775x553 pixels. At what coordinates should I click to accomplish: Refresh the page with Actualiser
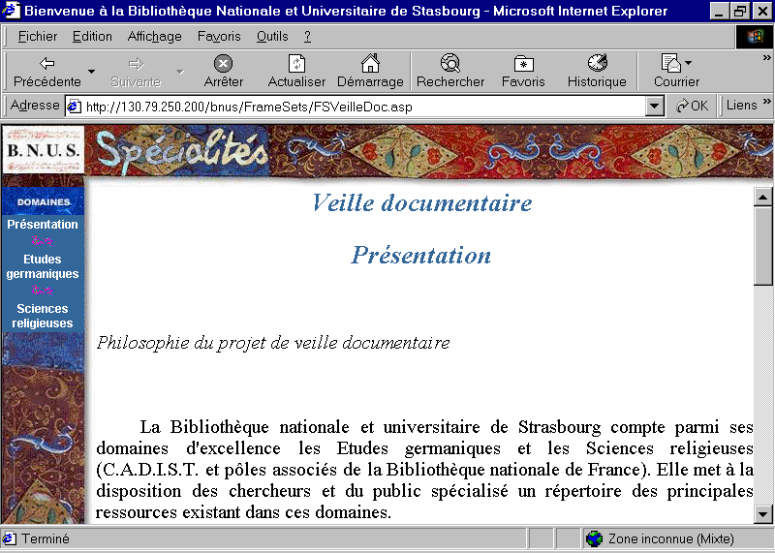[x=296, y=72]
